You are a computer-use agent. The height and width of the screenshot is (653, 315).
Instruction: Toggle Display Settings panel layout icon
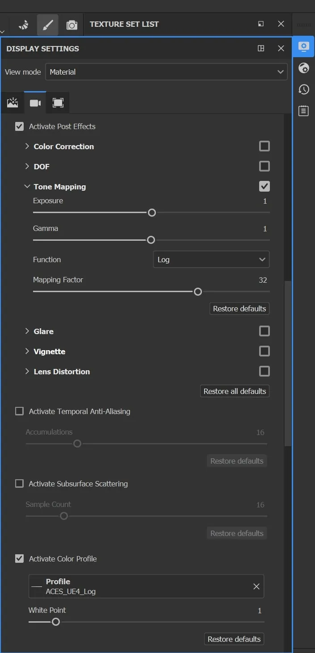(261, 49)
